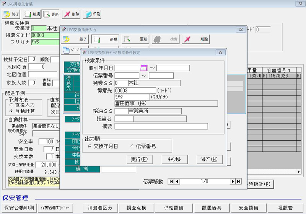Screen dimensions: 306x214
Task: Open the 集合関係 dropdown
Action: point(45,125)
